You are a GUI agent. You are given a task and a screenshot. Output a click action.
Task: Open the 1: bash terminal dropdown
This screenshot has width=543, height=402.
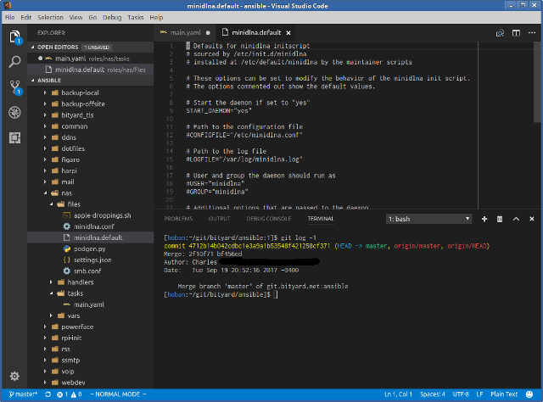[x=428, y=219]
